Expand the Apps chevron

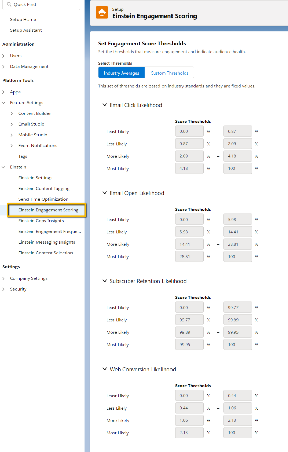pos(3,92)
